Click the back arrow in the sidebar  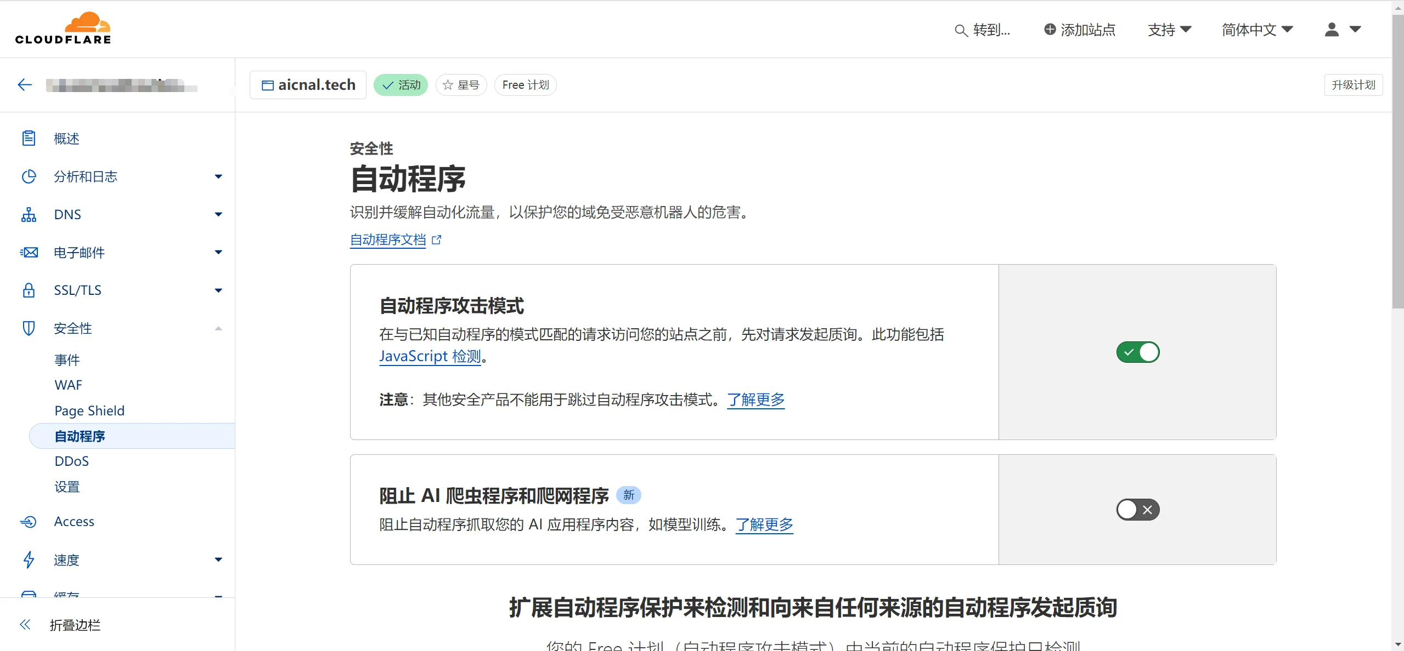(x=25, y=85)
